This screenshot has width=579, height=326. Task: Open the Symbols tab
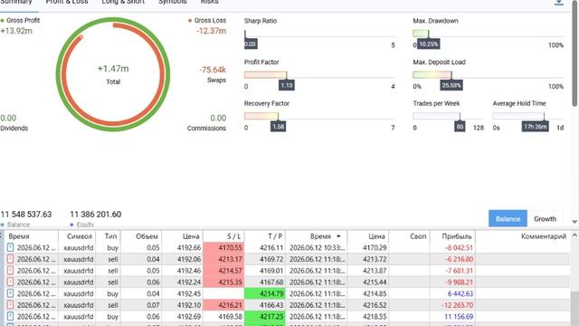[173, 2]
